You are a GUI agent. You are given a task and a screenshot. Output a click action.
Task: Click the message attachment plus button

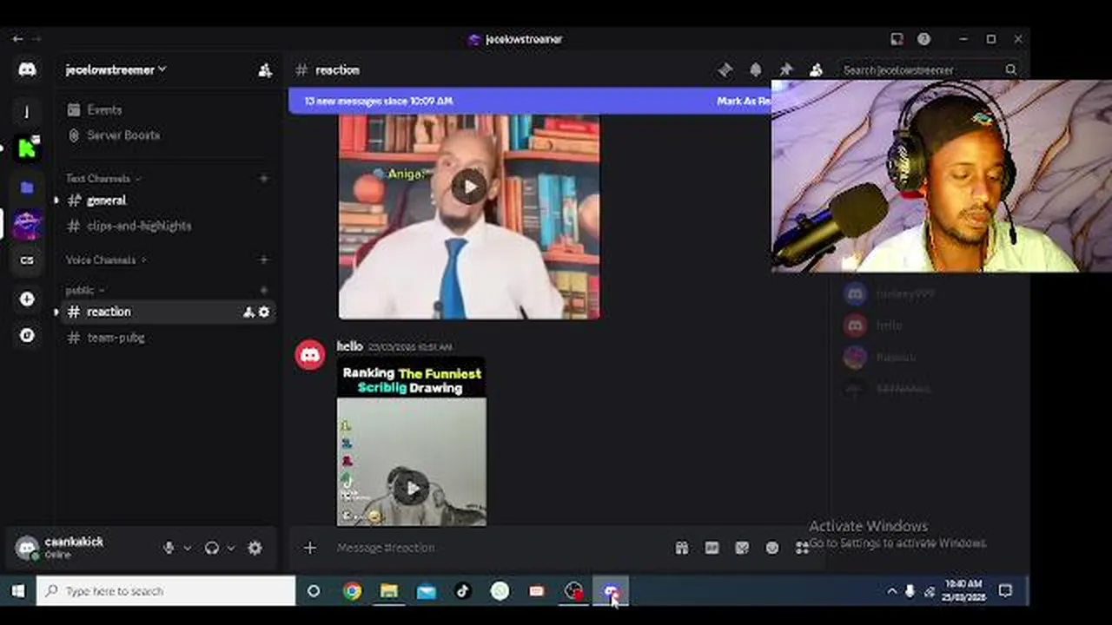[x=310, y=548]
